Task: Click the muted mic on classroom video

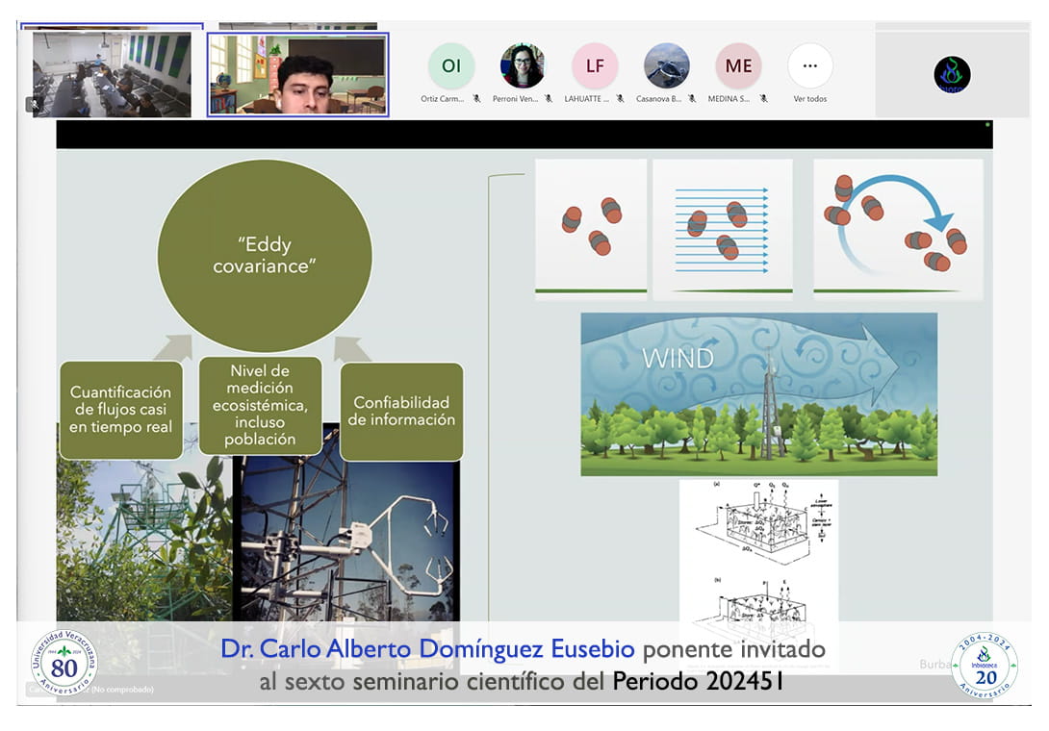Action: click(x=35, y=104)
